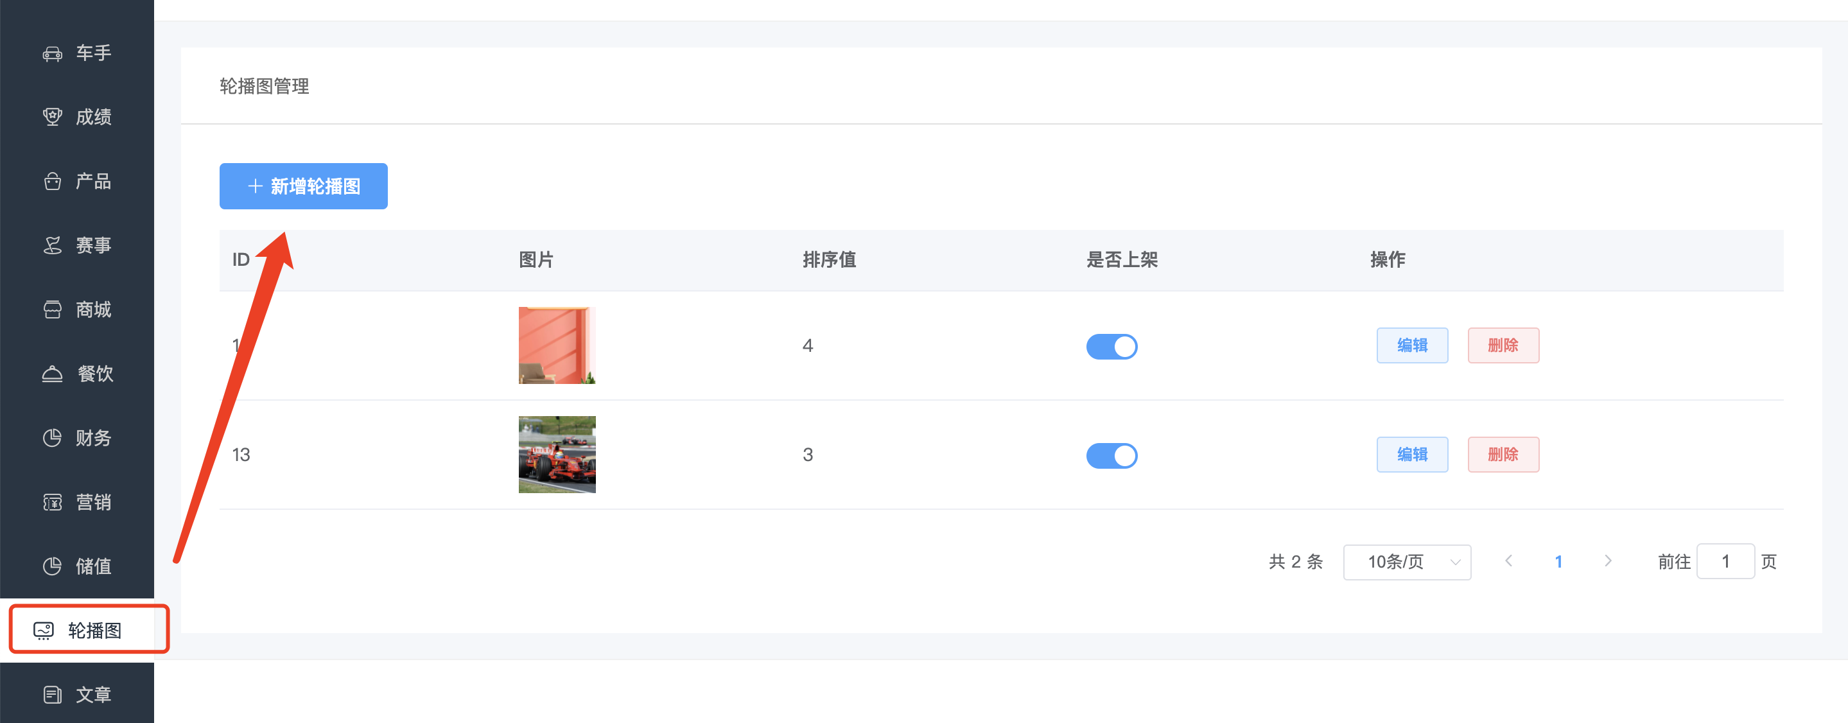Click the trophy icon for 成绩

click(x=53, y=117)
